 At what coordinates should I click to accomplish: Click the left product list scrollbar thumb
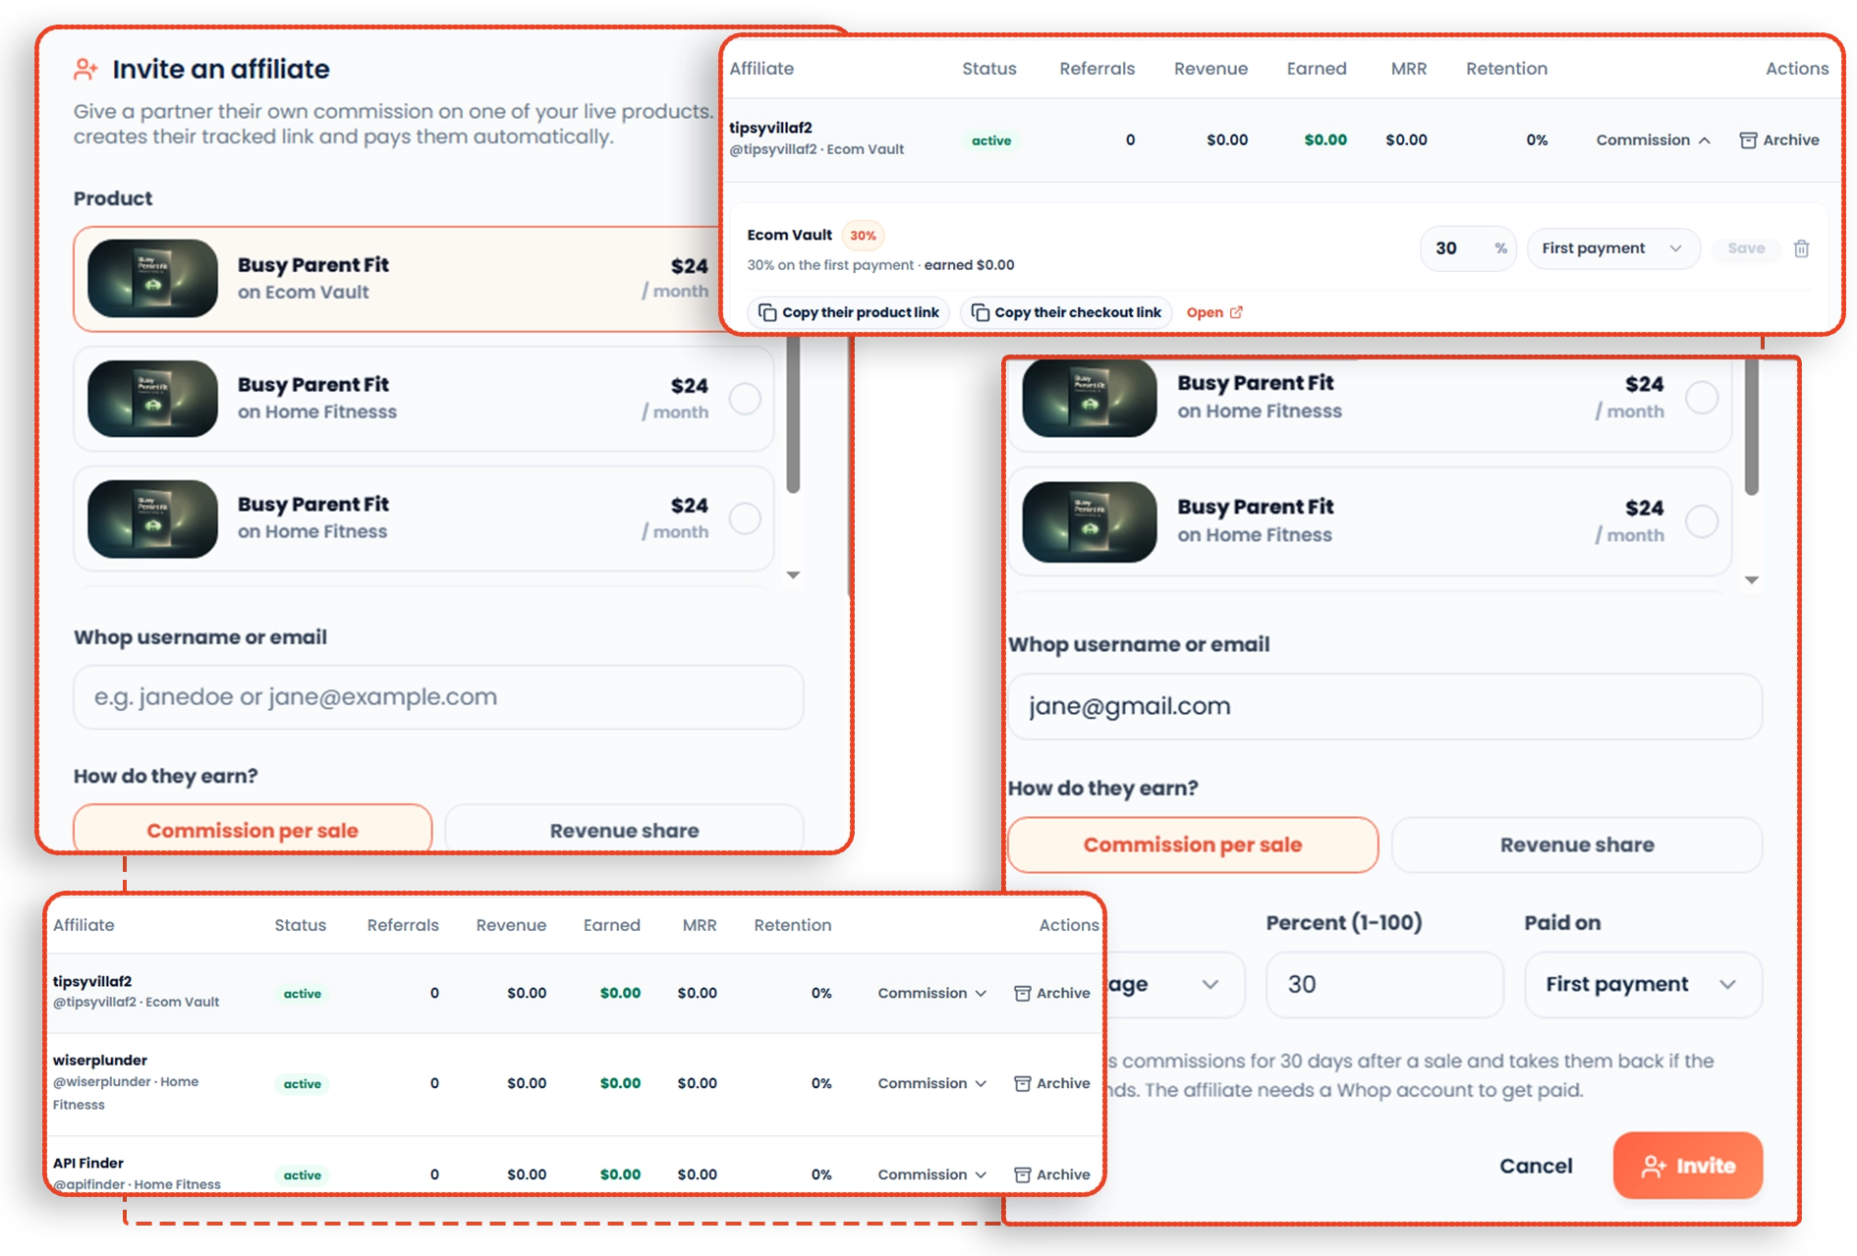793,412
